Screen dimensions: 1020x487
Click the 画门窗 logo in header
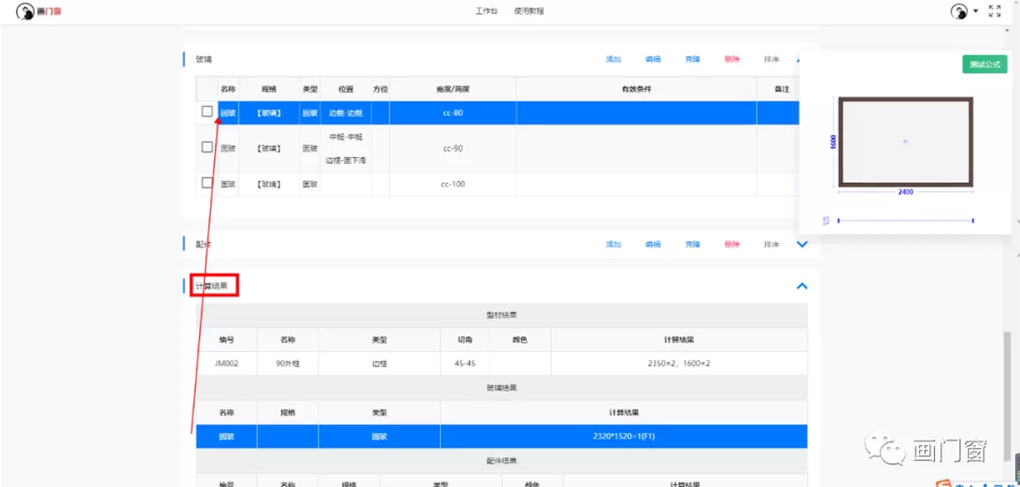click(39, 12)
